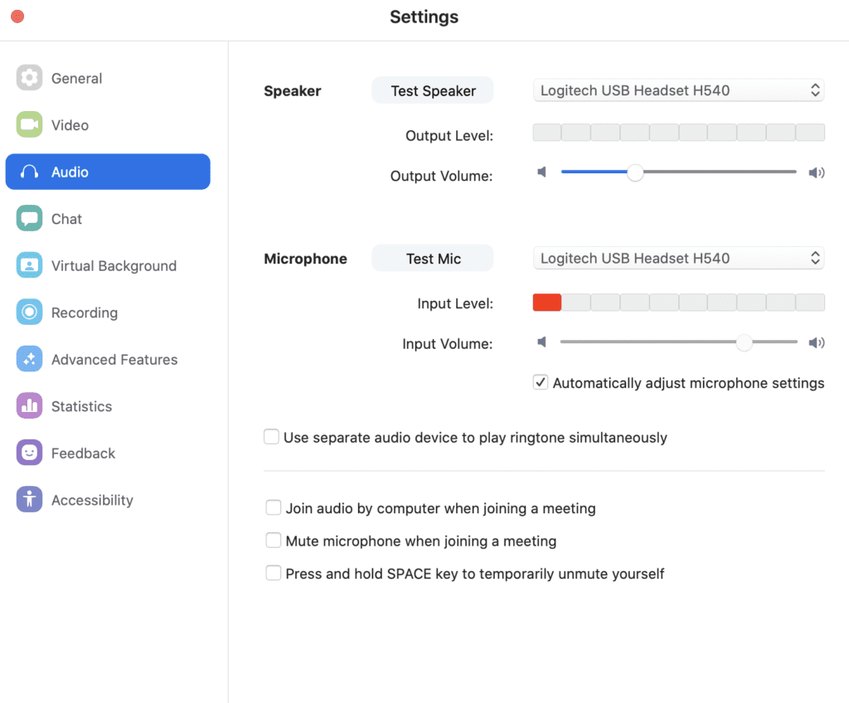Select the Video camera icon
This screenshot has height=703, width=849.
click(x=29, y=125)
